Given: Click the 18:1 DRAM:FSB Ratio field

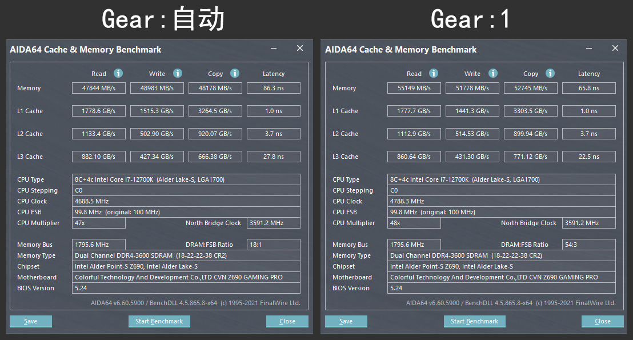Looking at the screenshot, I should pyautogui.click(x=273, y=245).
